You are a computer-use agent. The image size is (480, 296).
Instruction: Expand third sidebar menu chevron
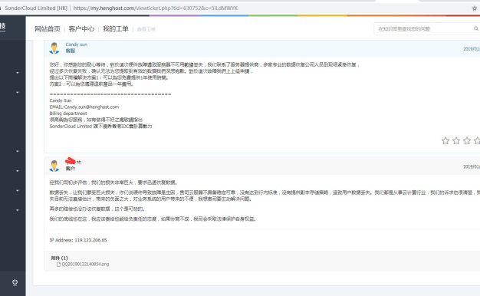(17, 151)
